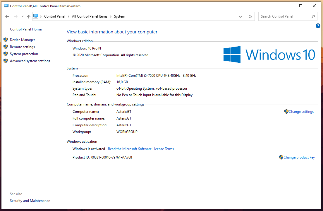Click Change product key link
This screenshot has width=323, height=211.
(x=299, y=157)
